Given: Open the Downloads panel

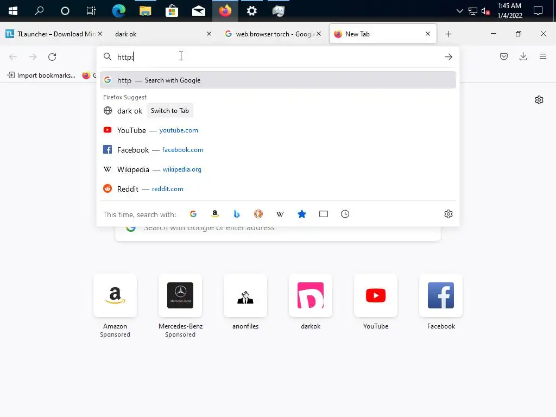Looking at the screenshot, I should pos(523,56).
